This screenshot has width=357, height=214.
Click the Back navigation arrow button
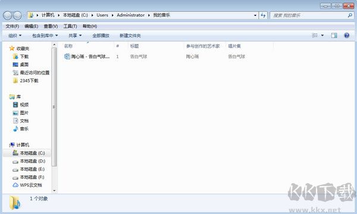click(8, 15)
